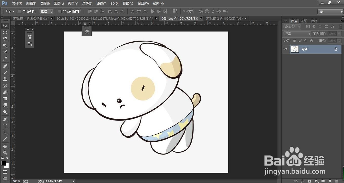Click the tool presets icon in floating panel
Screen dimensions: 344x183
click(30, 44)
